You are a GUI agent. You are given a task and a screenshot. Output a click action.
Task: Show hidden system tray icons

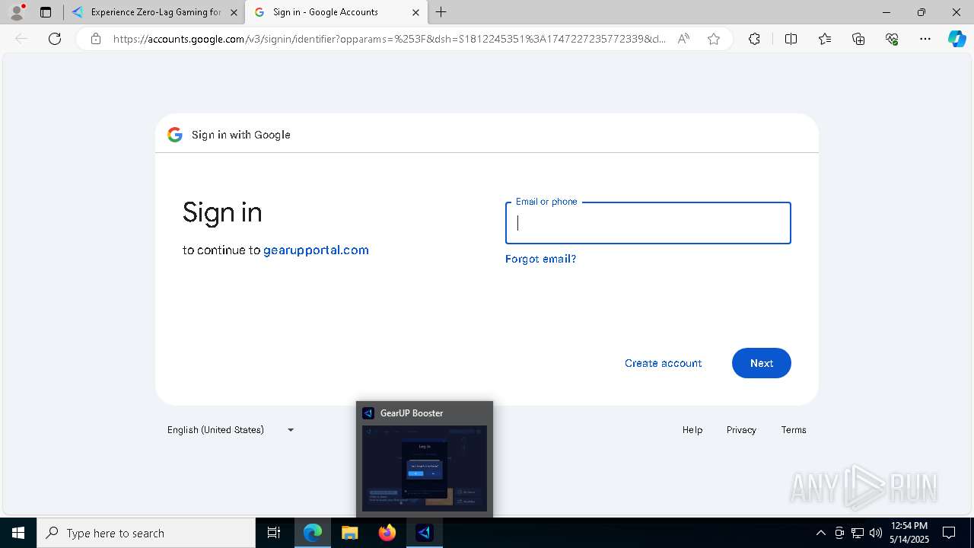tap(821, 533)
